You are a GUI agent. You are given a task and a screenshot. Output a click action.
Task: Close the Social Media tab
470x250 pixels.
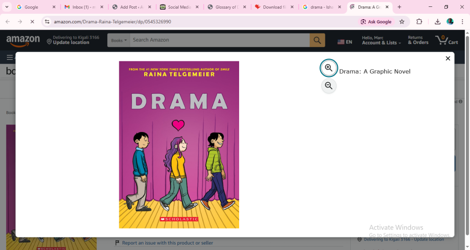(x=197, y=7)
